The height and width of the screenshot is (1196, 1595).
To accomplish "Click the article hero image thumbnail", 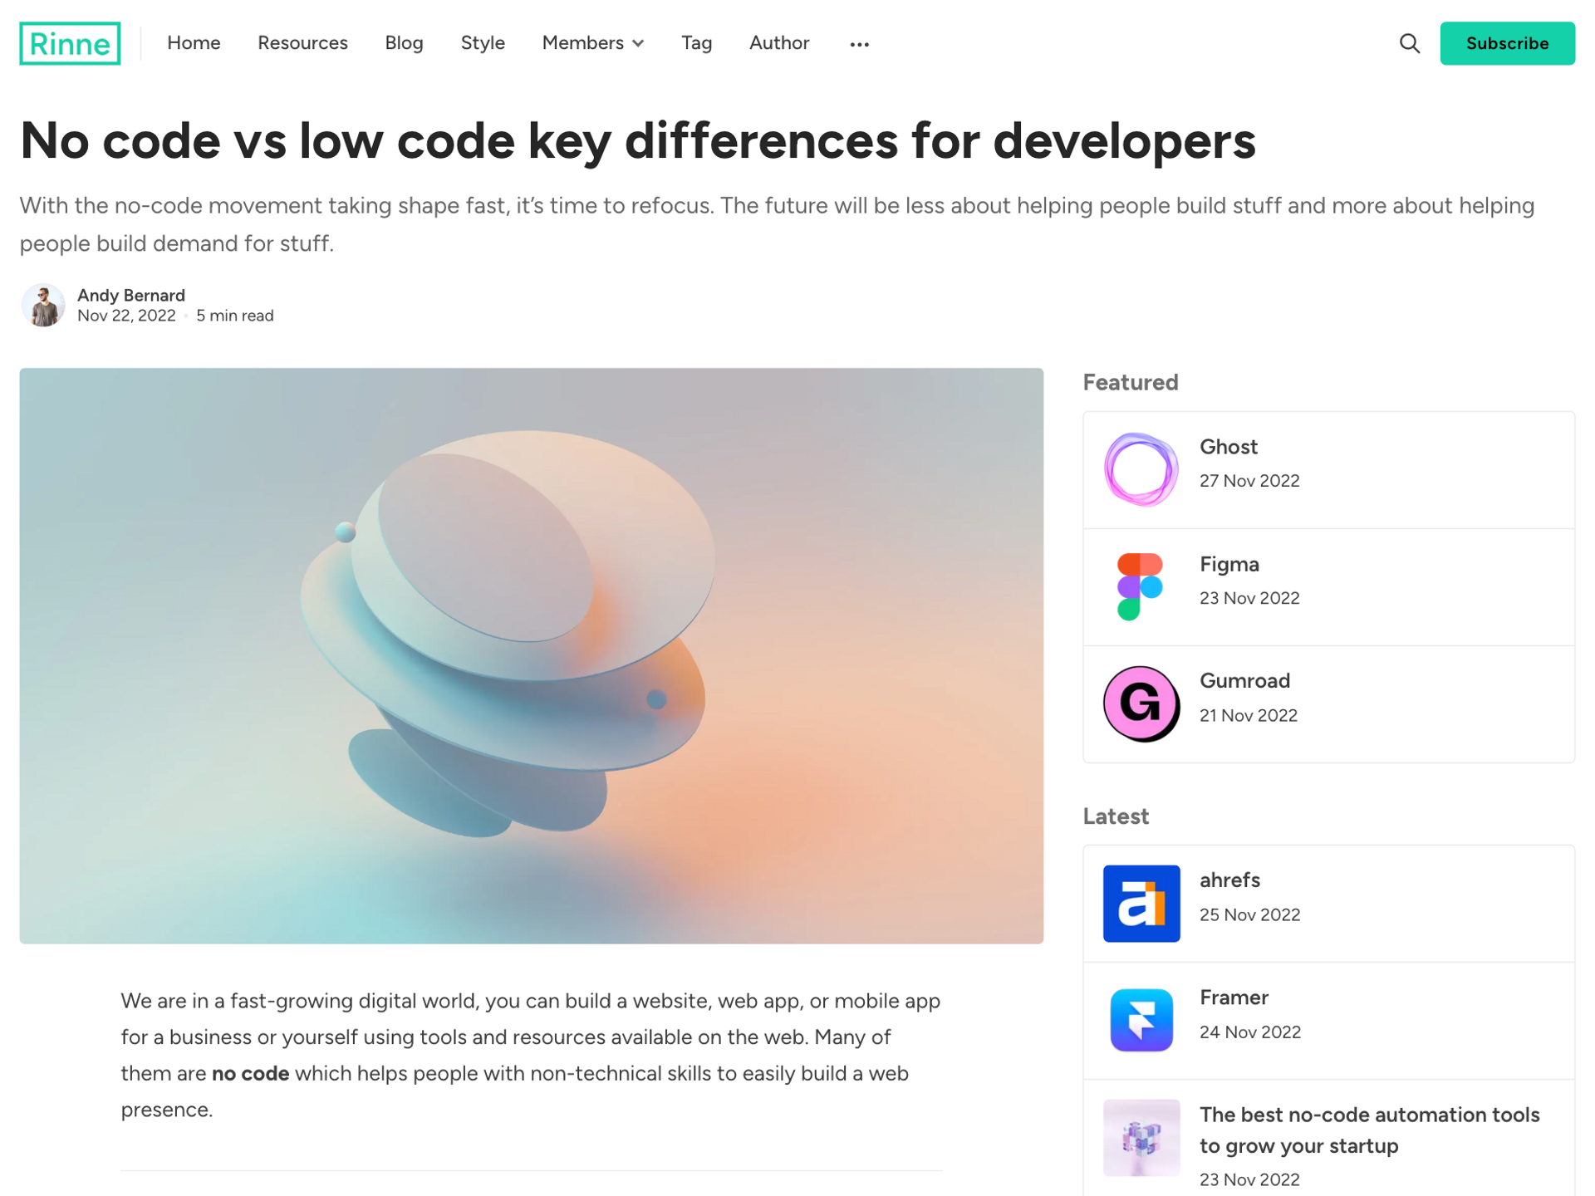I will [531, 654].
